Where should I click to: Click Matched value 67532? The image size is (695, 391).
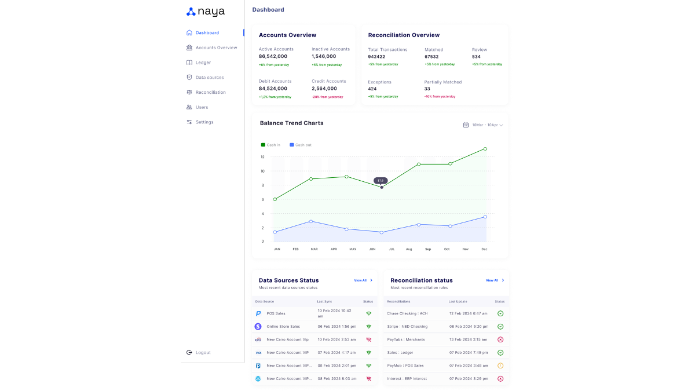pyautogui.click(x=431, y=57)
